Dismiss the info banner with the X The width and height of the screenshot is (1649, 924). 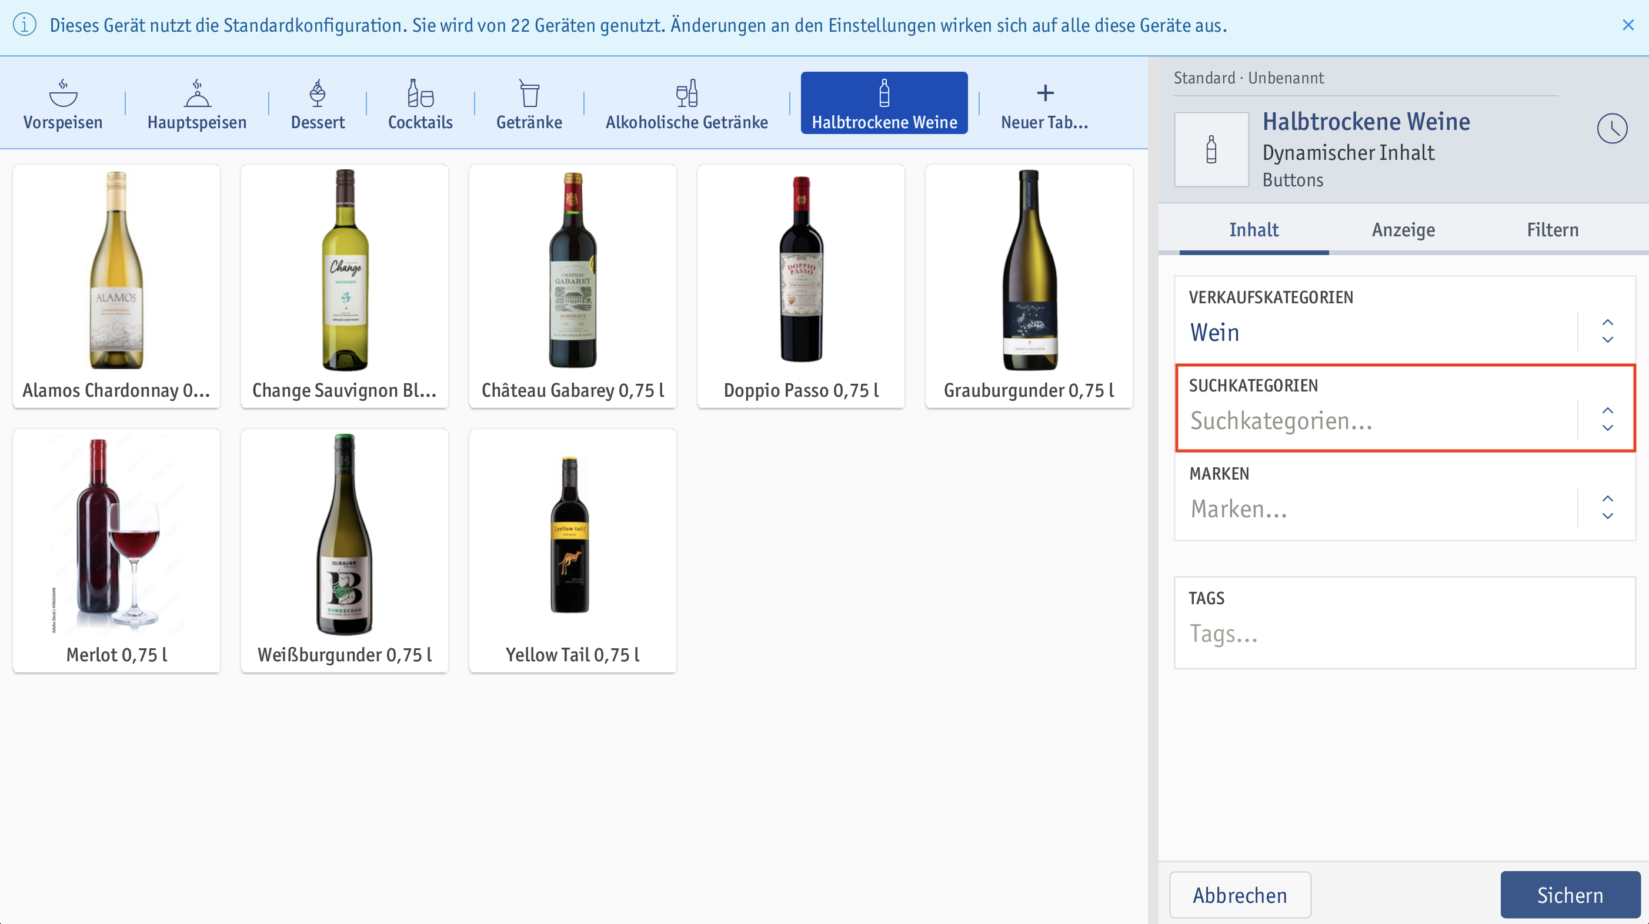tap(1628, 25)
